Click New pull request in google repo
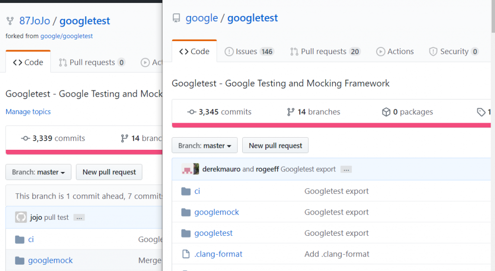495x271 pixels. coord(276,145)
